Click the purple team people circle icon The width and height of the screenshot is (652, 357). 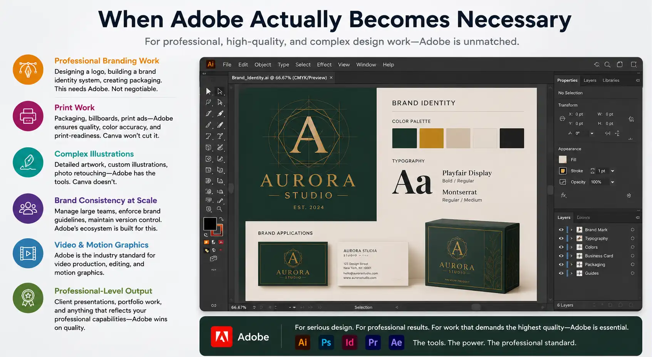[x=28, y=208]
